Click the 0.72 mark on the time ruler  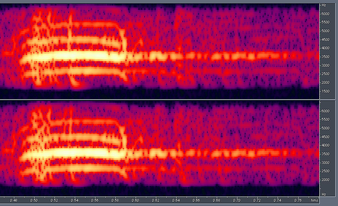coord(257,200)
